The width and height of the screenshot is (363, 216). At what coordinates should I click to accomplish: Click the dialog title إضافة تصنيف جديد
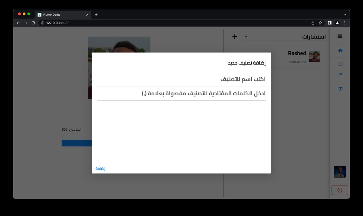click(x=247, y=63)
